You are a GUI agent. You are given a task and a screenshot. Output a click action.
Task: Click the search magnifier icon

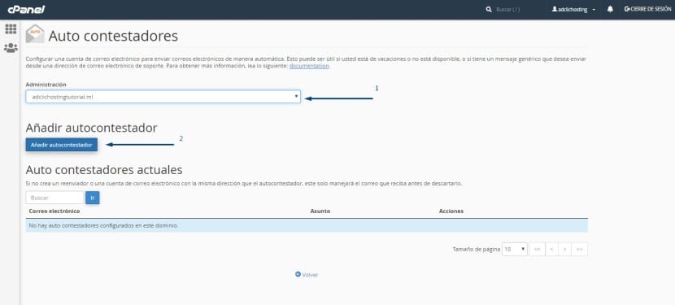tap(489, 9)
